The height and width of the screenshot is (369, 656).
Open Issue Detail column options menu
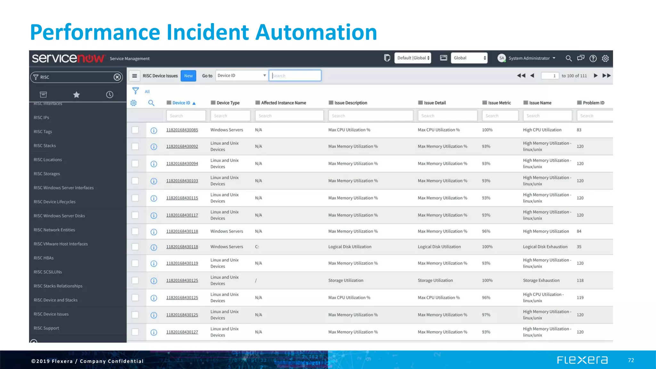click(420, 103)
